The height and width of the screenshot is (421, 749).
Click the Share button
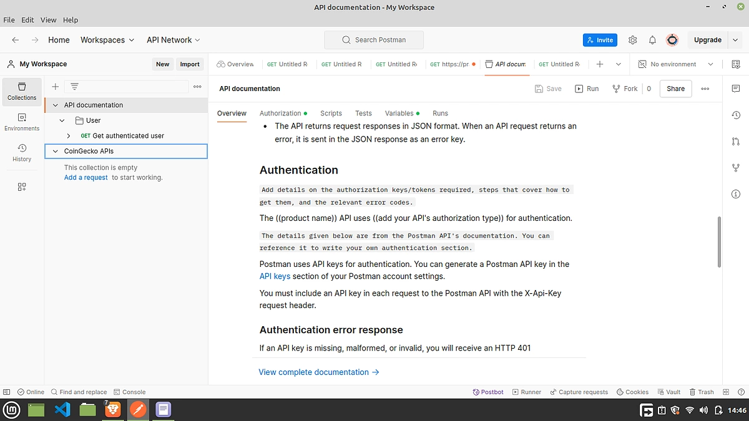[675, 89]
